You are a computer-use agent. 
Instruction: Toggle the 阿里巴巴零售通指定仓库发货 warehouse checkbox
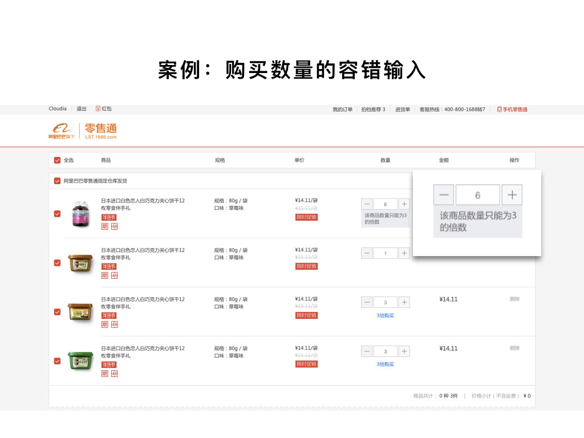[57, 180]
